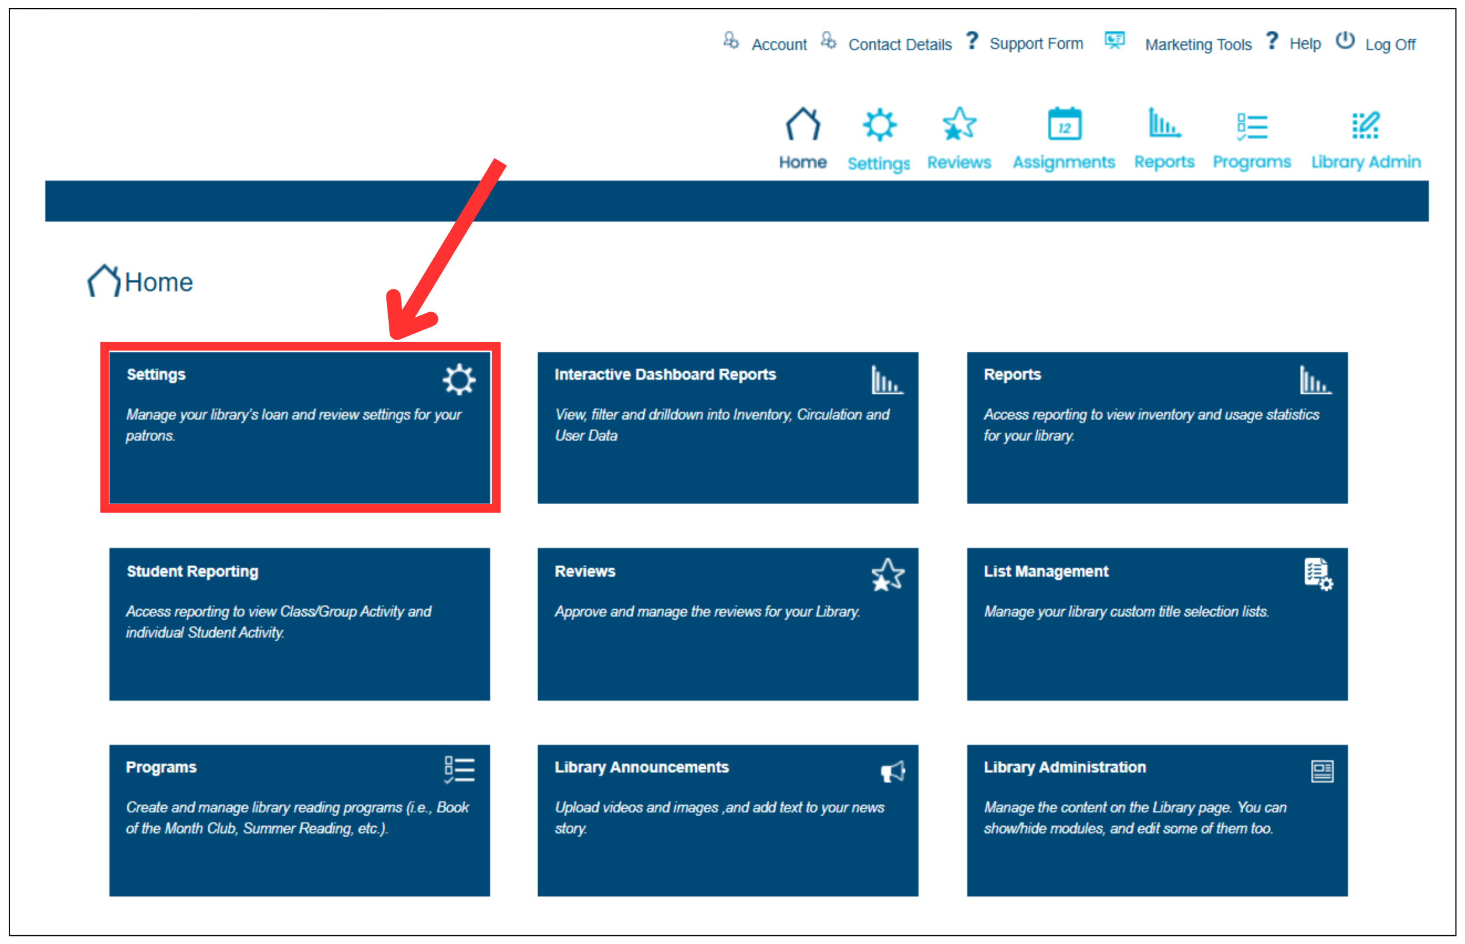Viewport: 1465px width, 944px height.
Task: Open the Account link
Action: pos(779,44)
